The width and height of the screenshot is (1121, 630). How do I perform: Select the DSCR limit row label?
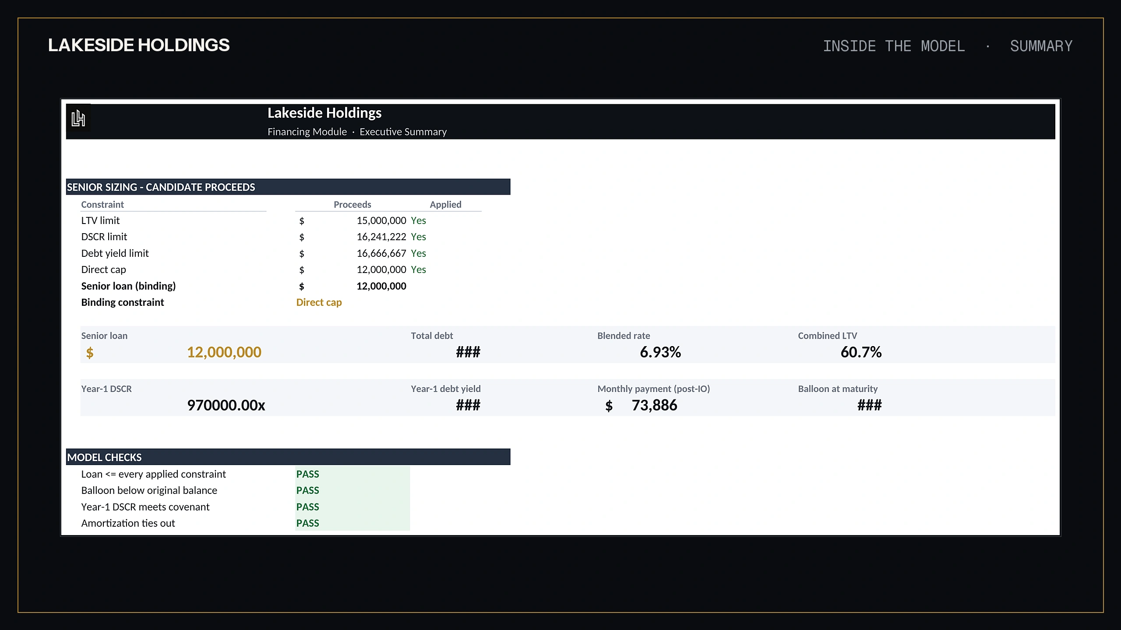[104, 237]
